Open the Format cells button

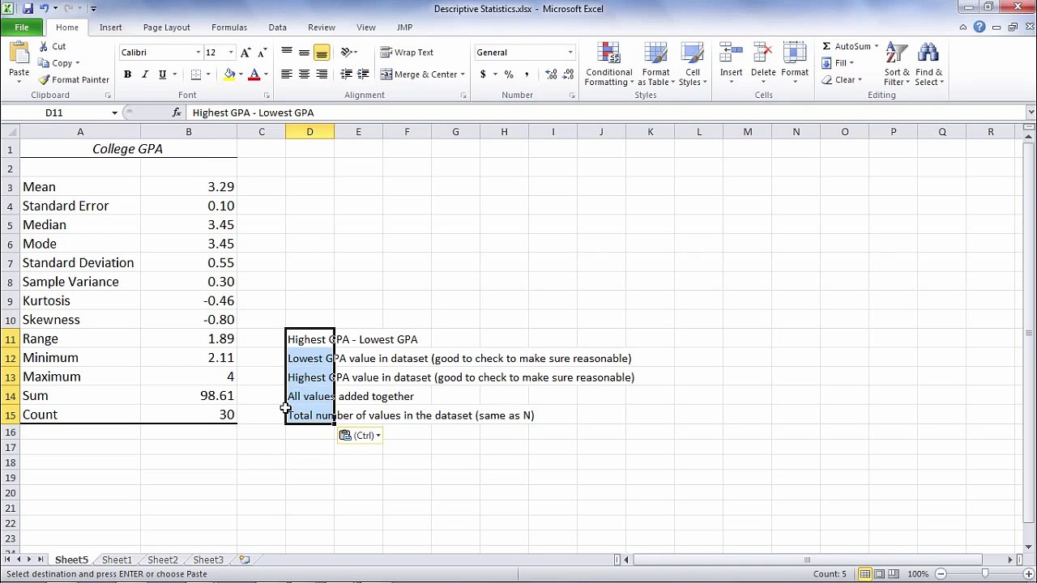pyautogui.click(x=795, y=63)
